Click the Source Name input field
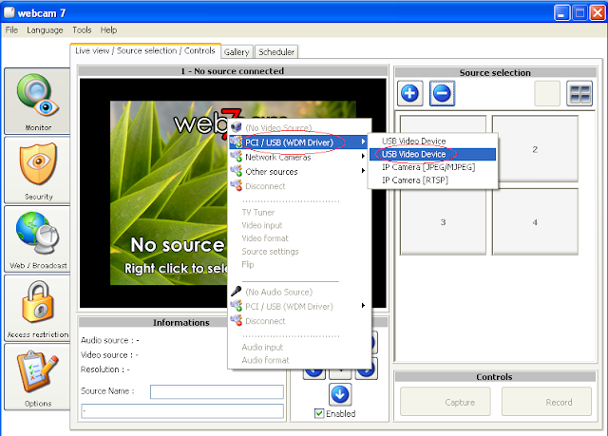This screenshot has width=608, height=436. [x=217, y=391]
